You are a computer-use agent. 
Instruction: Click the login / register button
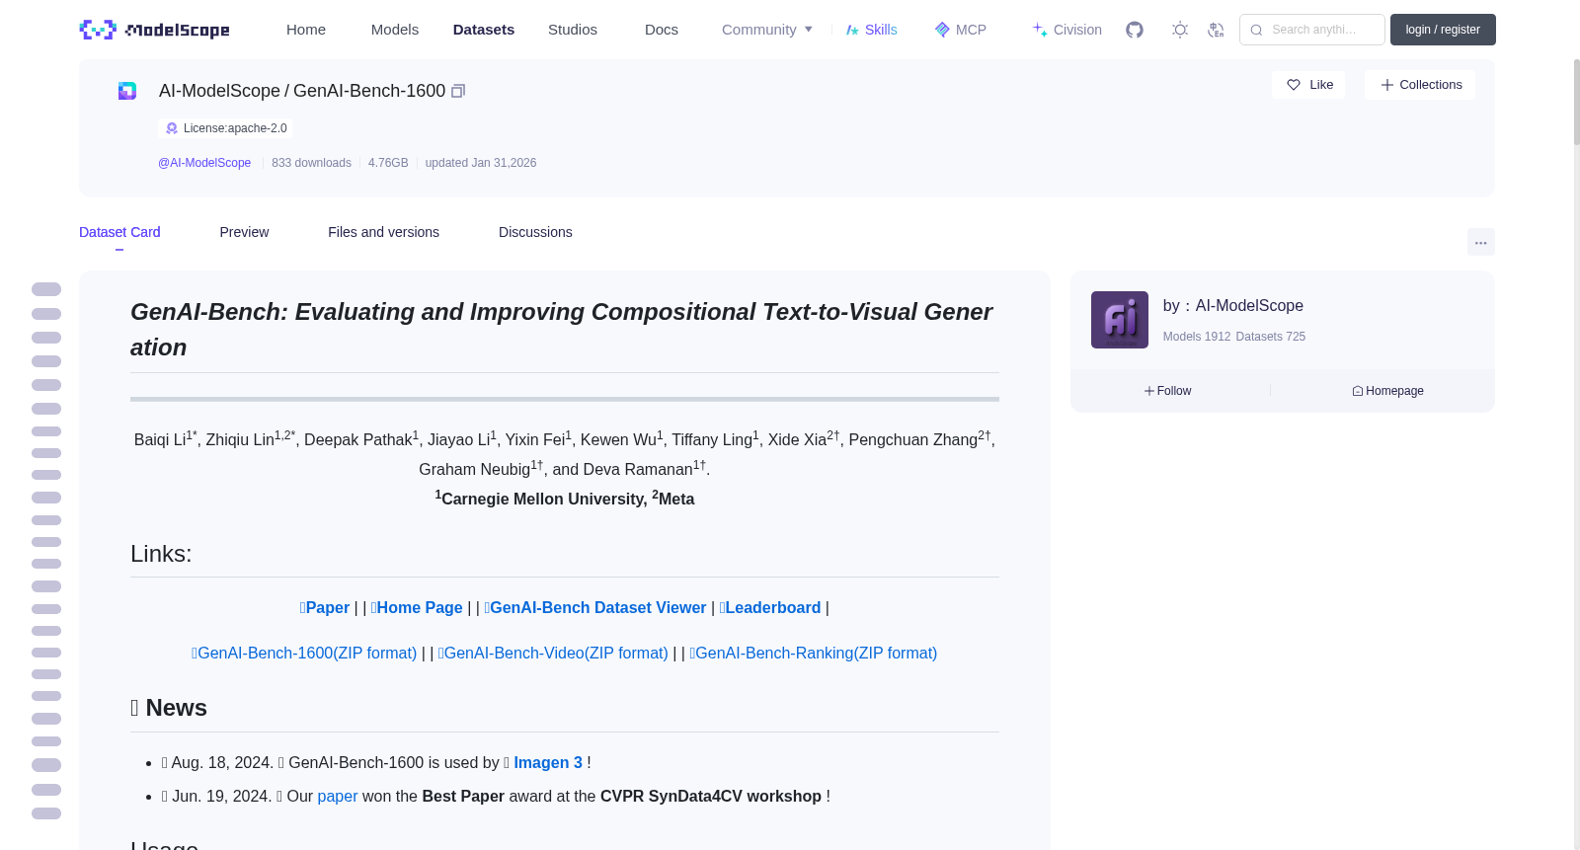coord(1443,30)
